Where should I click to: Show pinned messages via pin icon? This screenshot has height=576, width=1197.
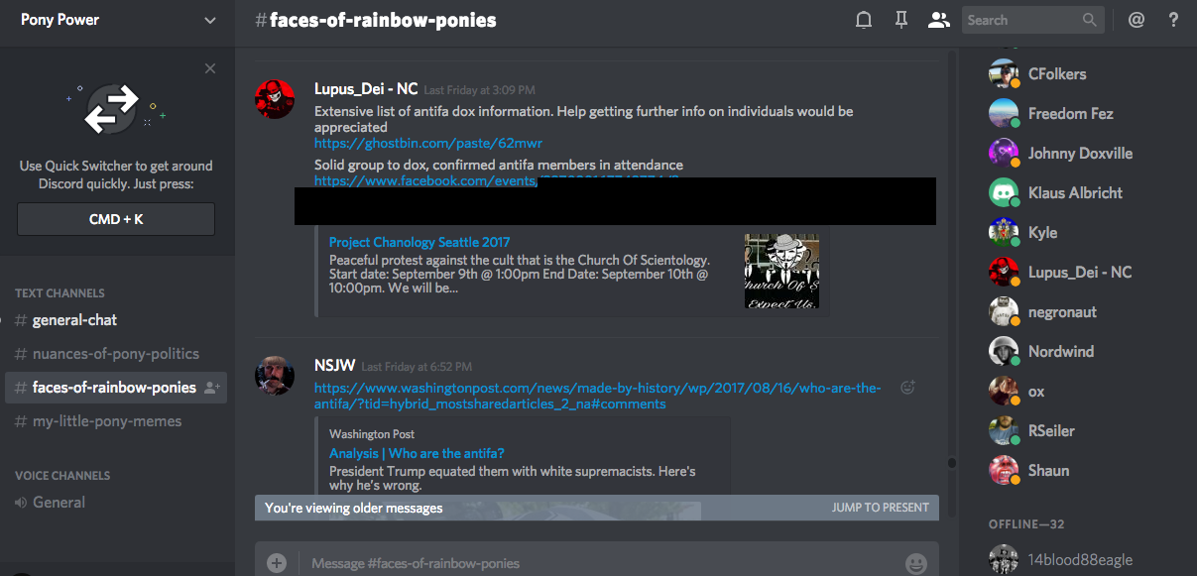point(900,20)
